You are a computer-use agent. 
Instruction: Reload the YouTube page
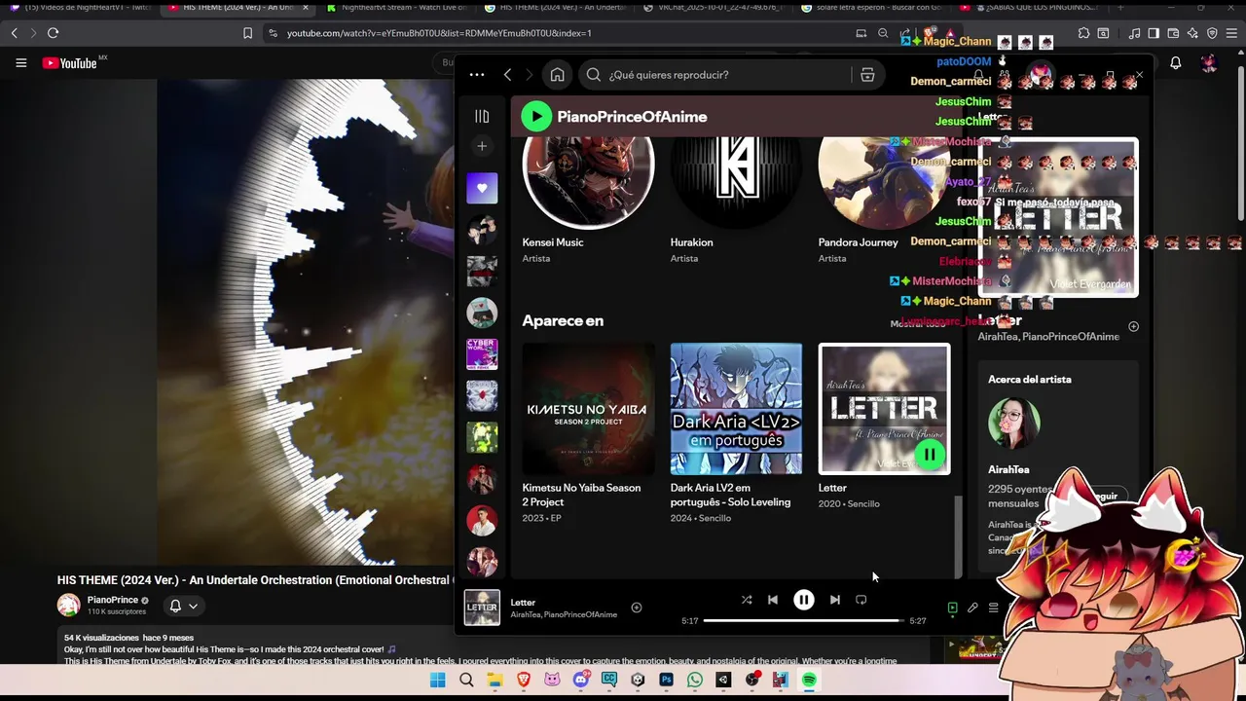tap(53, 33)
